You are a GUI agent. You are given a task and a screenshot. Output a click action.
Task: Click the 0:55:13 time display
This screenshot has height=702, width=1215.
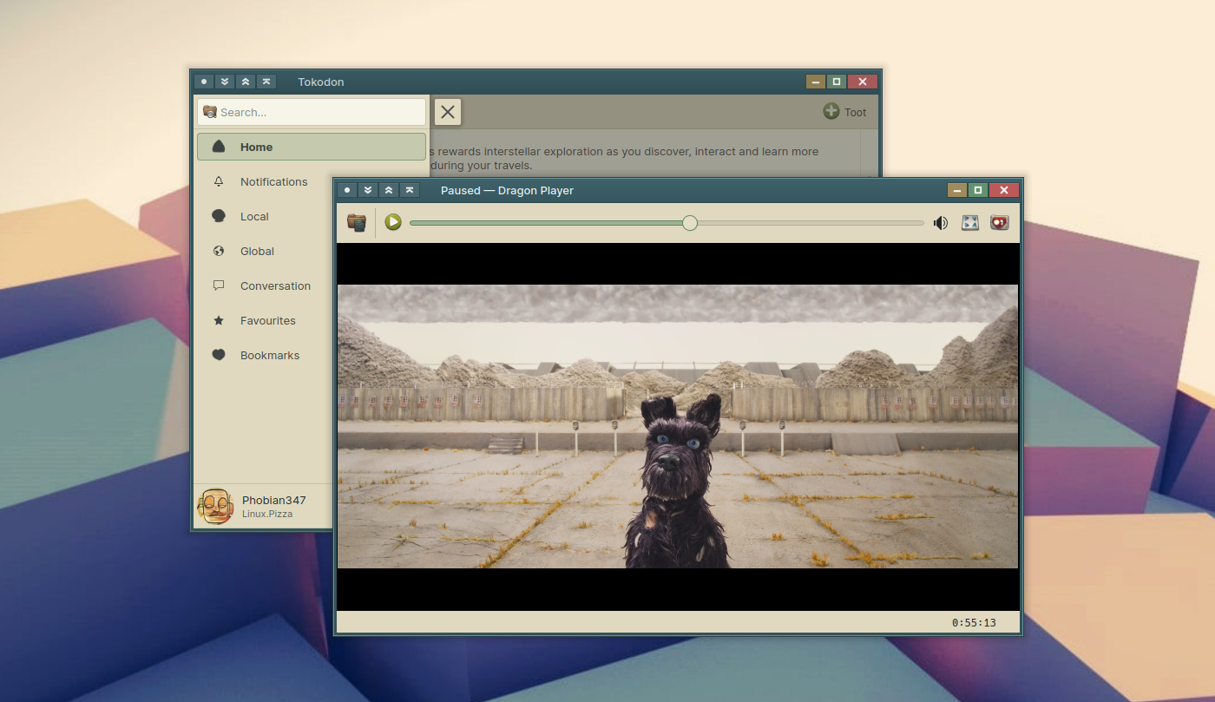974,623
